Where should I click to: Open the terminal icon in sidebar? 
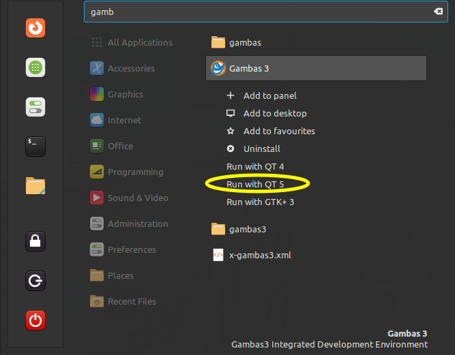pyautogui.click(x=35, y=146)
